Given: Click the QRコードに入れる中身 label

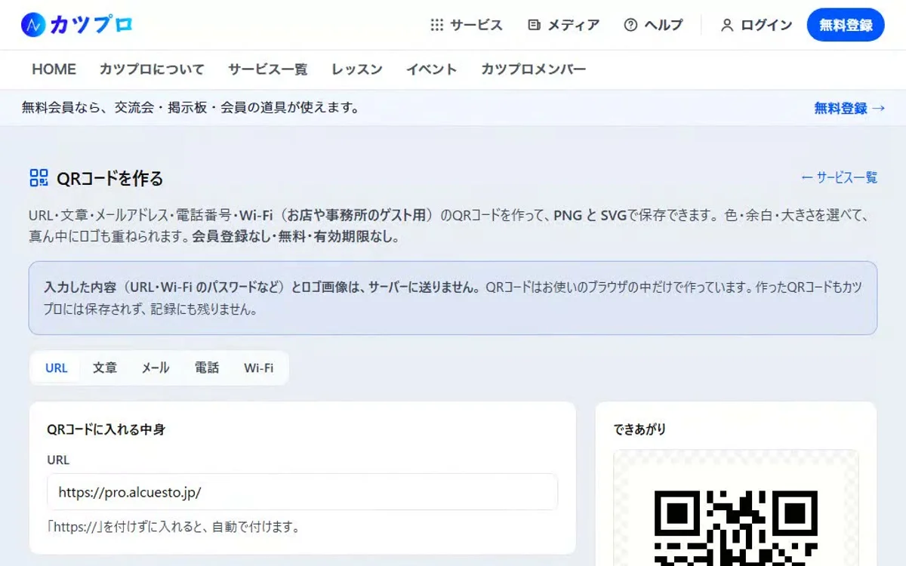Looking at the screenshot, I should pyautogui.click(x=106, y=429).
